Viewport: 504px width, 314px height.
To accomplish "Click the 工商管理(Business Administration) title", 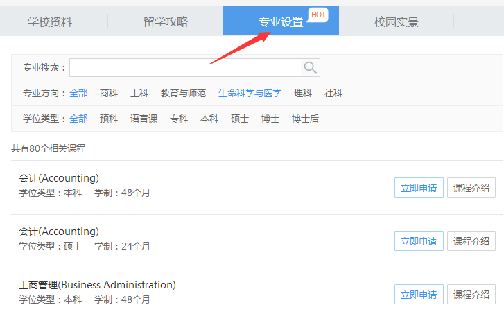I will tap(97, 285).
